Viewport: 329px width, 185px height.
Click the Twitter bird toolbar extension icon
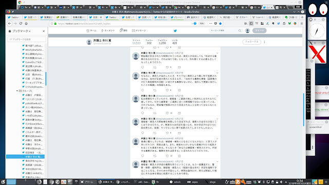point(279,24)
